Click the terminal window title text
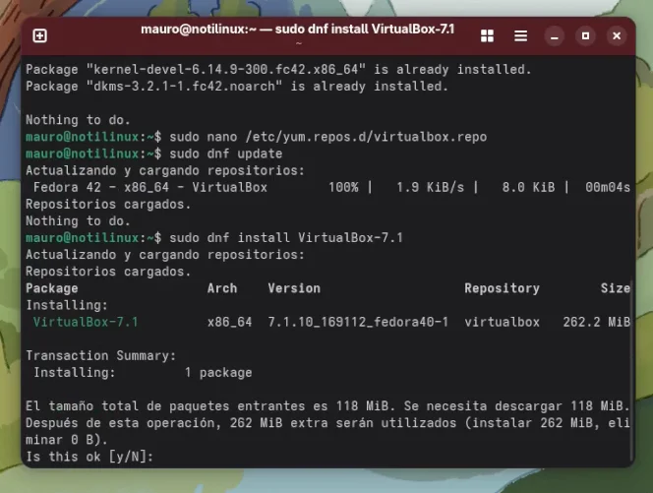This screenshot has height=493, width=653. (x=297, y=30)
